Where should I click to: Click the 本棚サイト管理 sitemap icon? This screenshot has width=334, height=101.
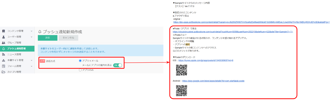pos(3,60)
